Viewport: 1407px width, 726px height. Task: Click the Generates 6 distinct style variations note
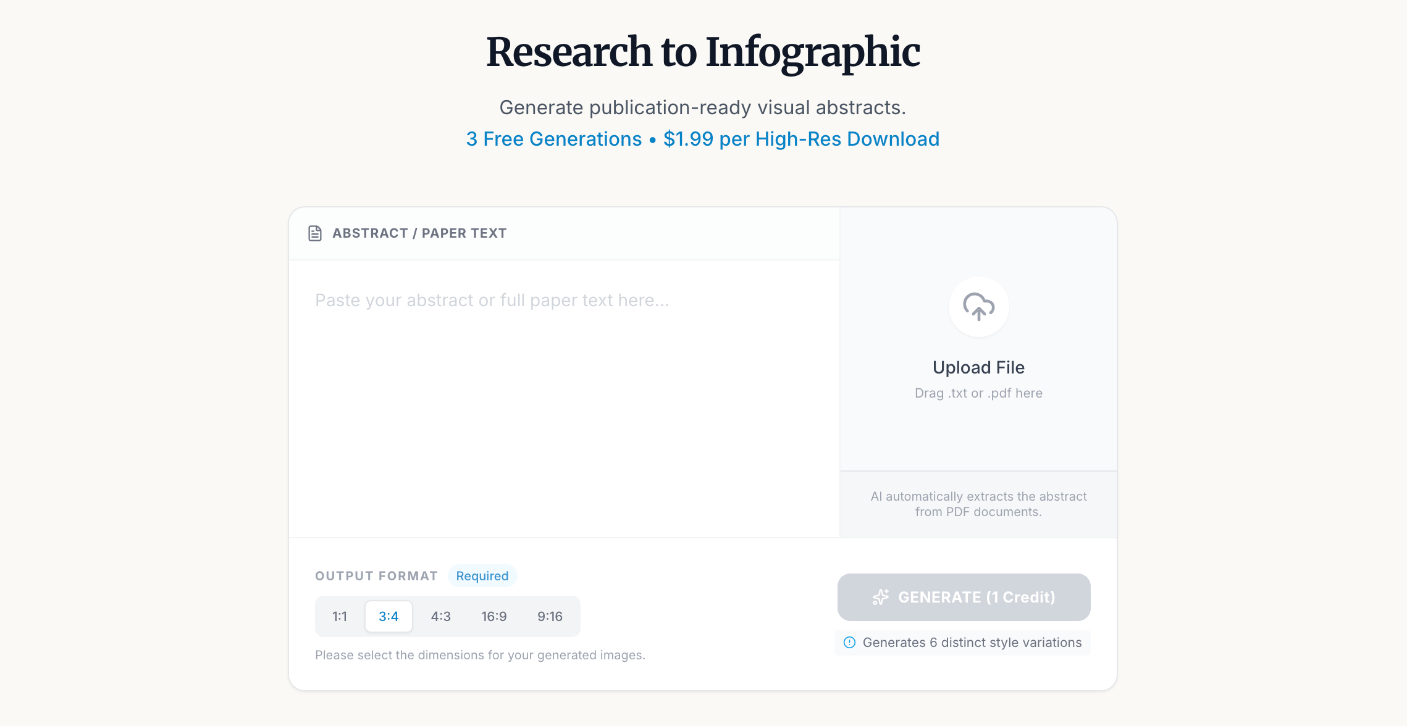click(972, 642)
